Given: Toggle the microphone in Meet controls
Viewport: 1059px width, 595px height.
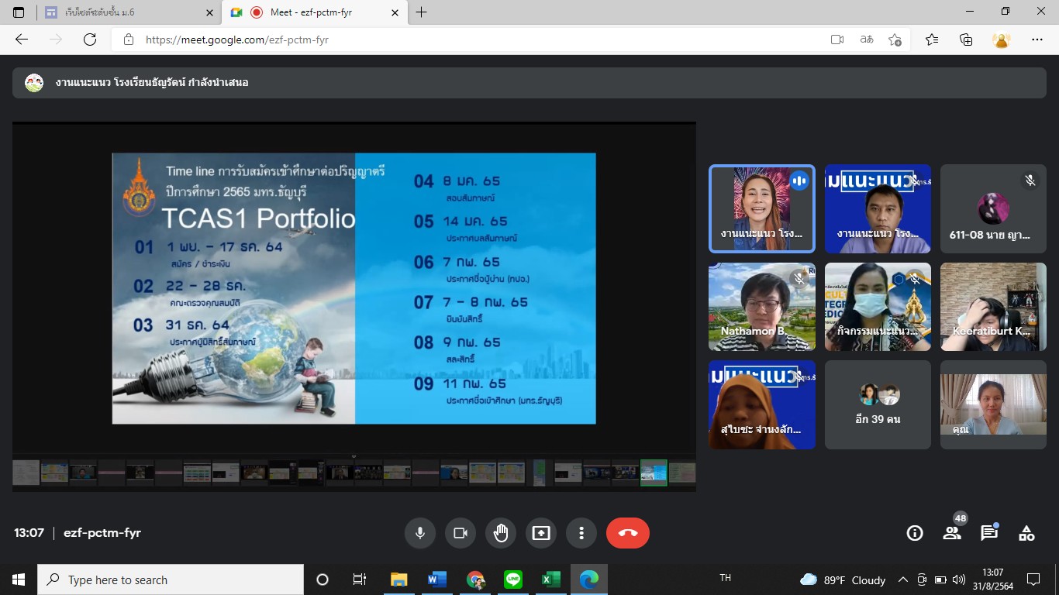Looking at the screenshot, I should tap(420, 533).
